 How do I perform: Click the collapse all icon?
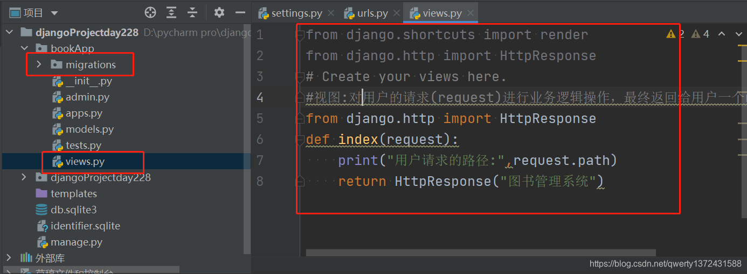pos(192,13)
